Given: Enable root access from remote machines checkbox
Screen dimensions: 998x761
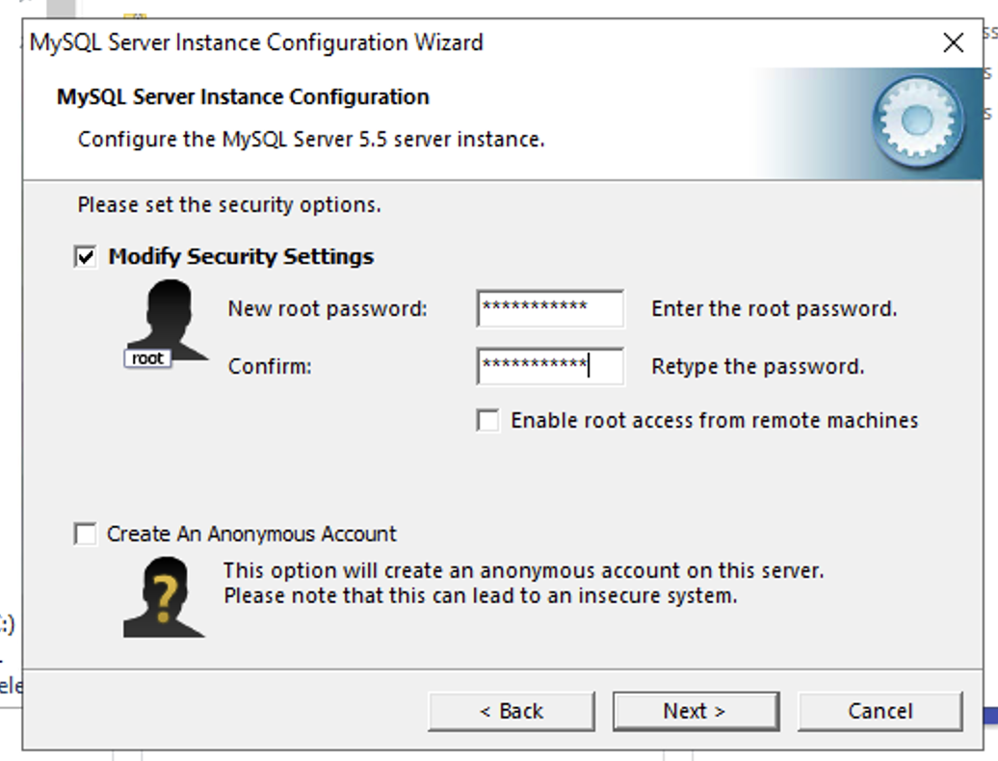Looking at the screenshot, I should [x=488, y=421].
